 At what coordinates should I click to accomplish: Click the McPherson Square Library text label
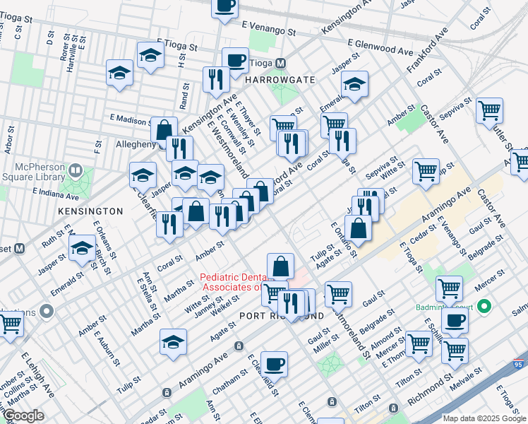[x=34, y=172]
